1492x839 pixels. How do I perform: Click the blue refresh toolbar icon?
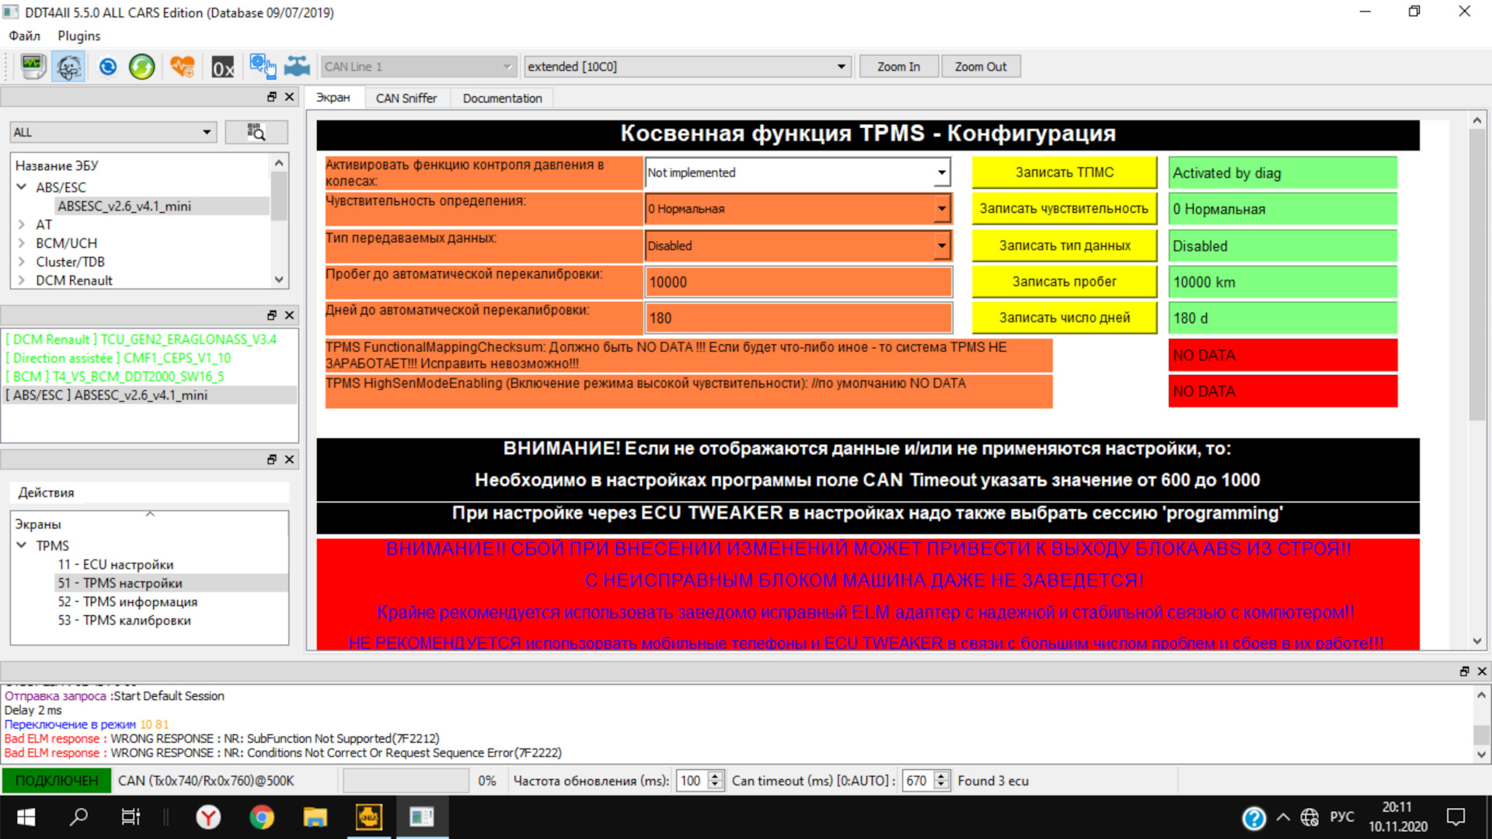[x=107, y=67]
